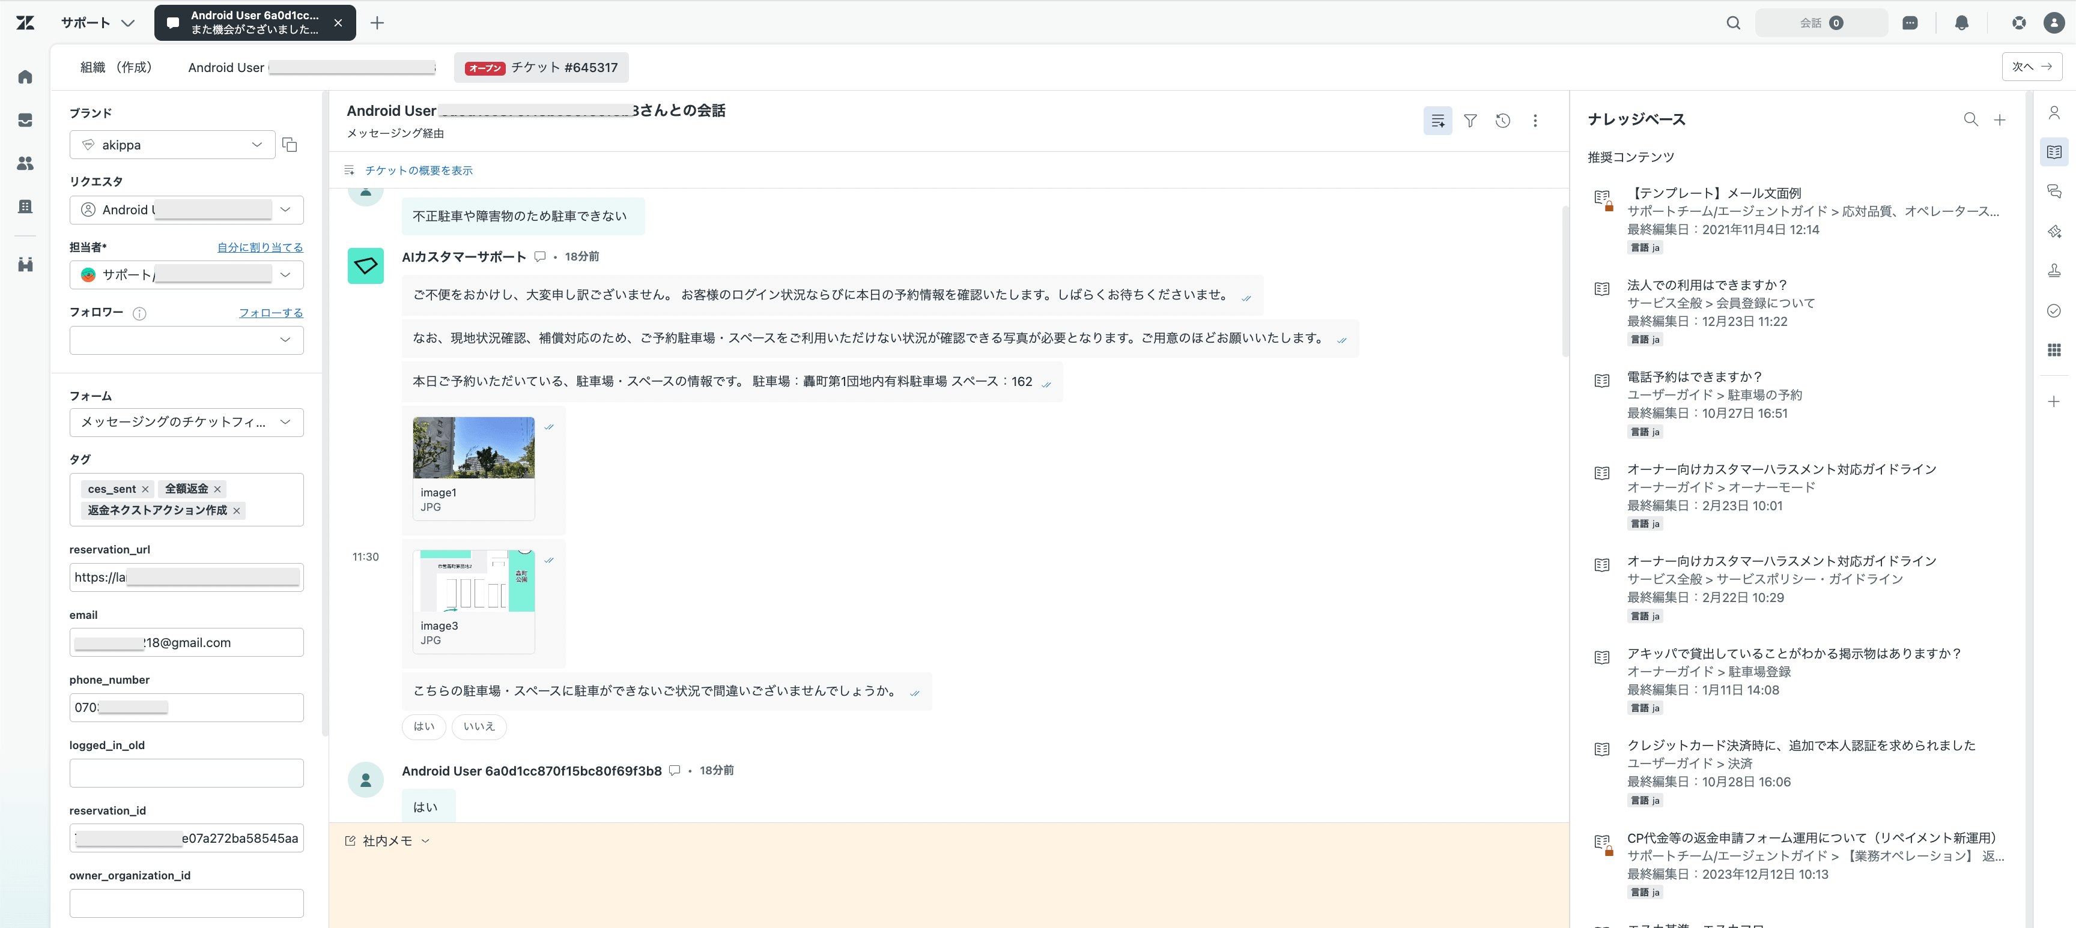Screen dimensions: 2076x928
Task: Click フォローする link
Action: [271, 313]
